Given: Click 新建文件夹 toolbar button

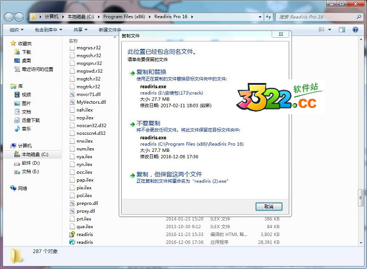Looking at the screenshot, I should 109,30.
